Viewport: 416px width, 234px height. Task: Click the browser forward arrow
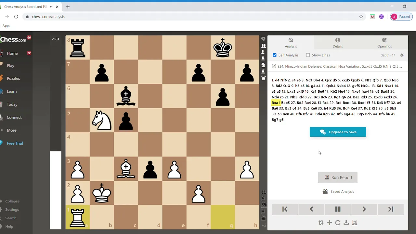(7, 17)
